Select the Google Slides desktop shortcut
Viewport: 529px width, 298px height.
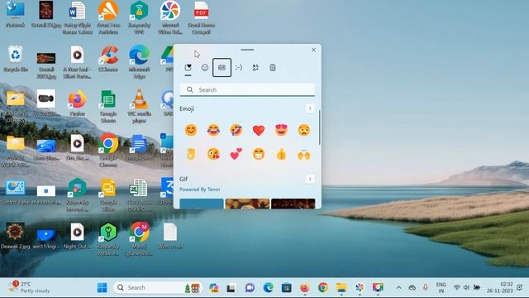(x=108, y=195)
